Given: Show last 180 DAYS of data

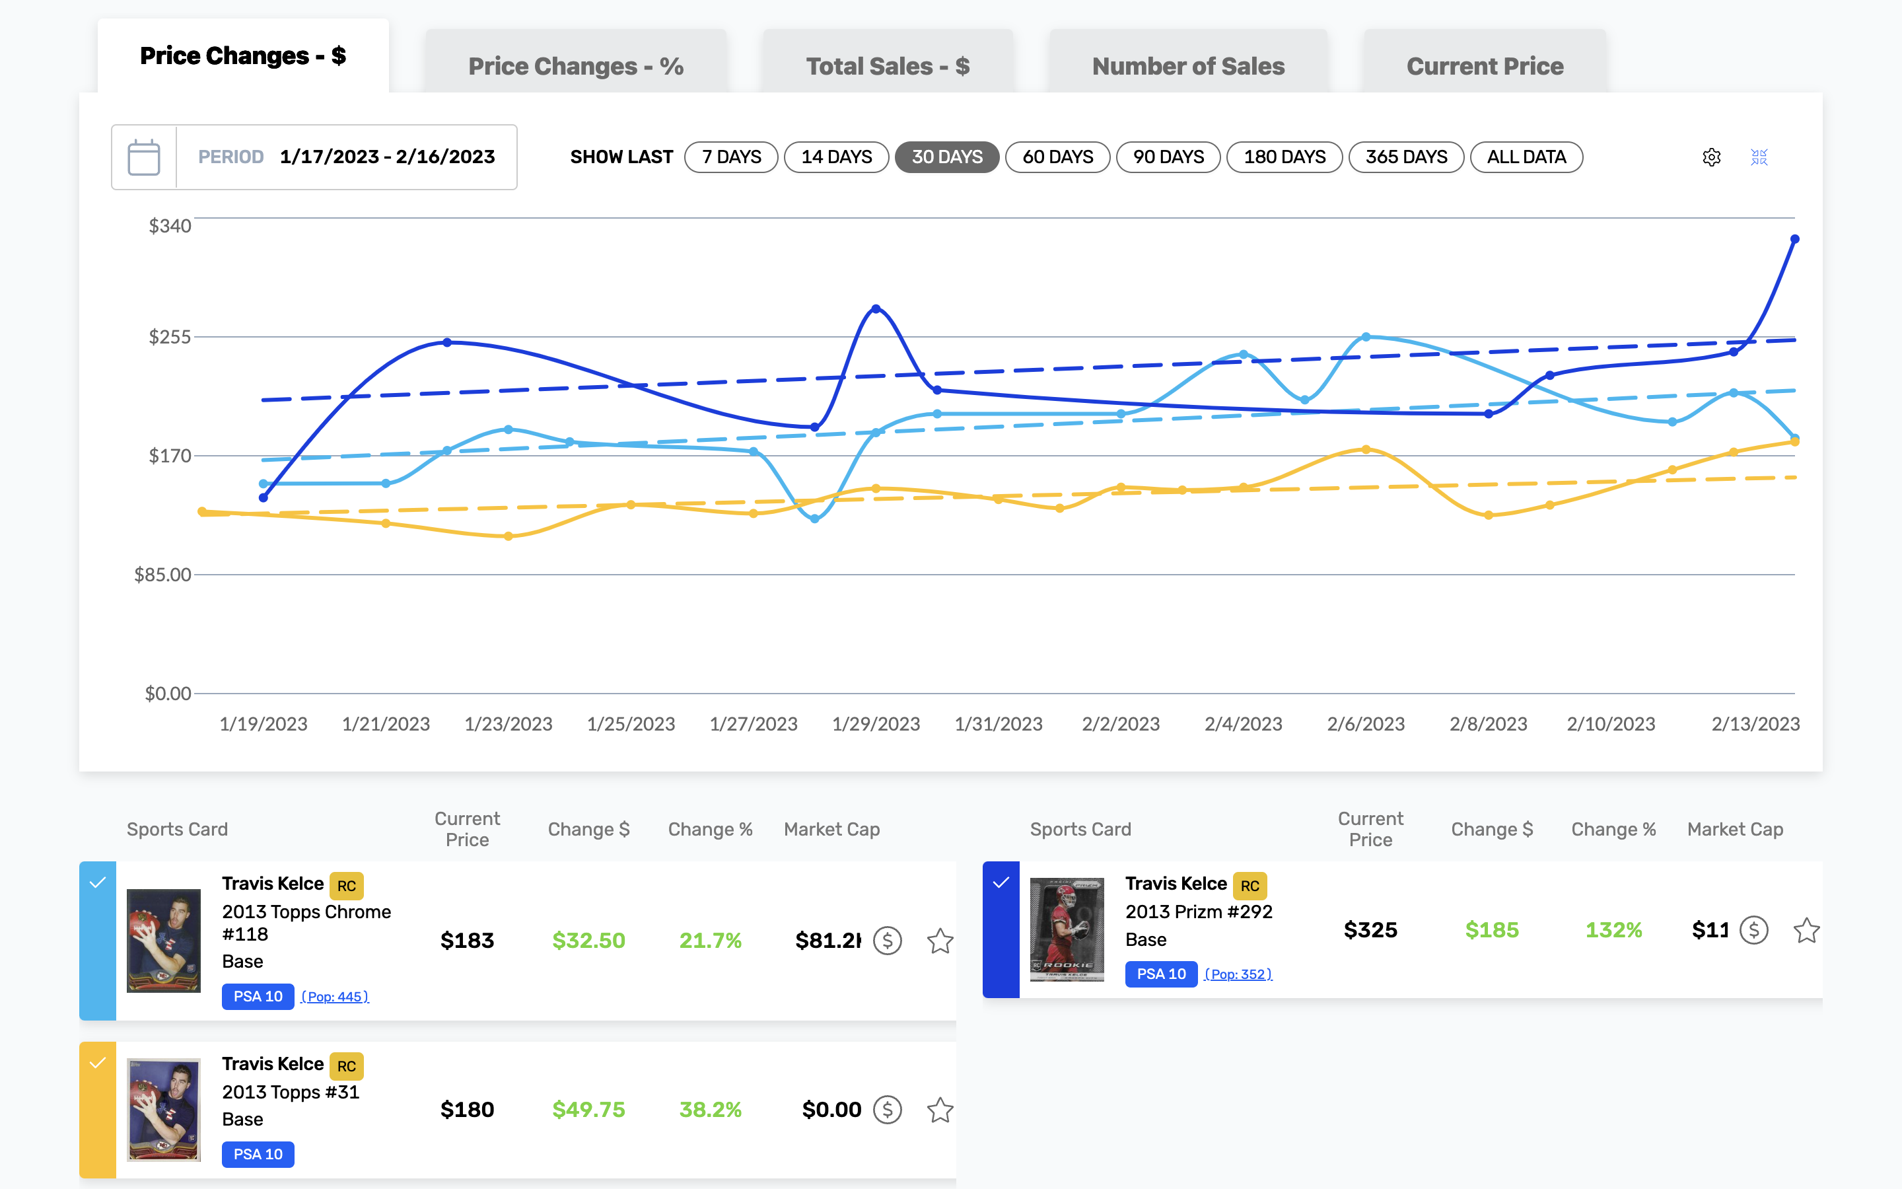Looking at the screenshot, I should (1285, 157).
